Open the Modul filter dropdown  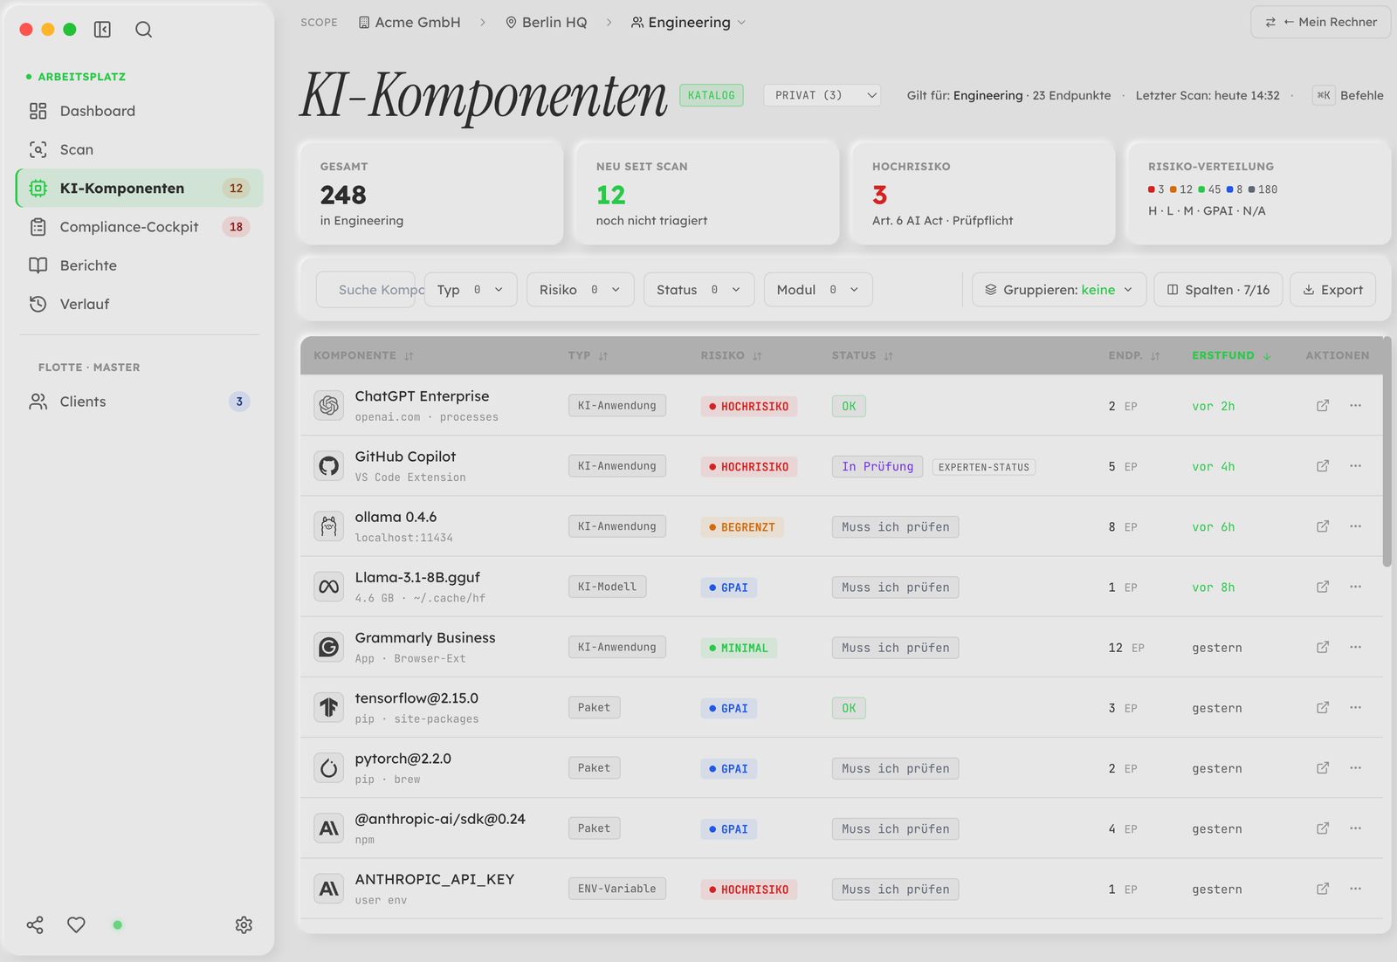[x=818, y=290]
